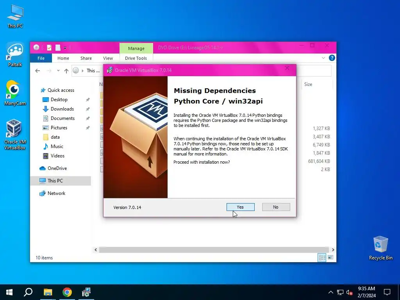Switch to the Home ribbon tab

coord(63,58)
